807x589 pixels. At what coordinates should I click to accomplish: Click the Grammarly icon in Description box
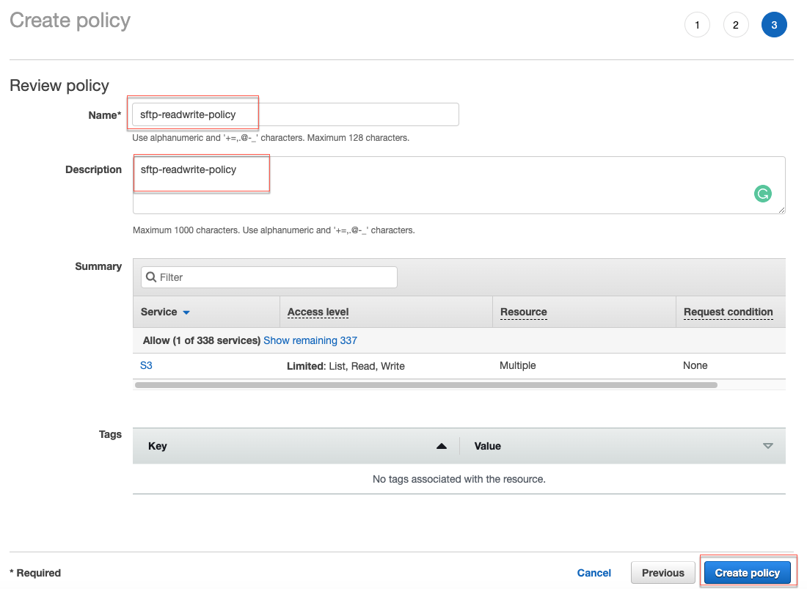[x=762, y=194]
